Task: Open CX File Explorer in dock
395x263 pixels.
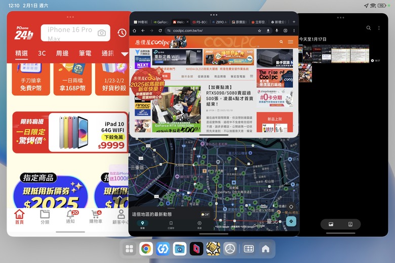Action: click(180, 249)
